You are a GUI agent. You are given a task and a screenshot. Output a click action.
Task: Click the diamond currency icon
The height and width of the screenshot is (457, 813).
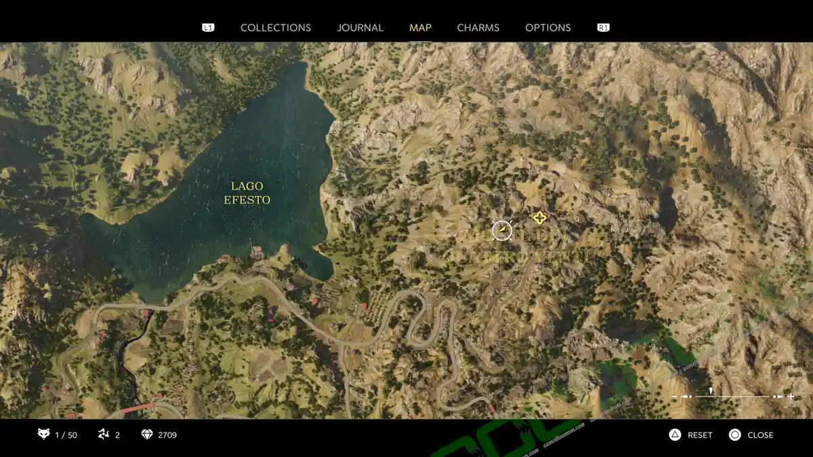coord(147,435)
